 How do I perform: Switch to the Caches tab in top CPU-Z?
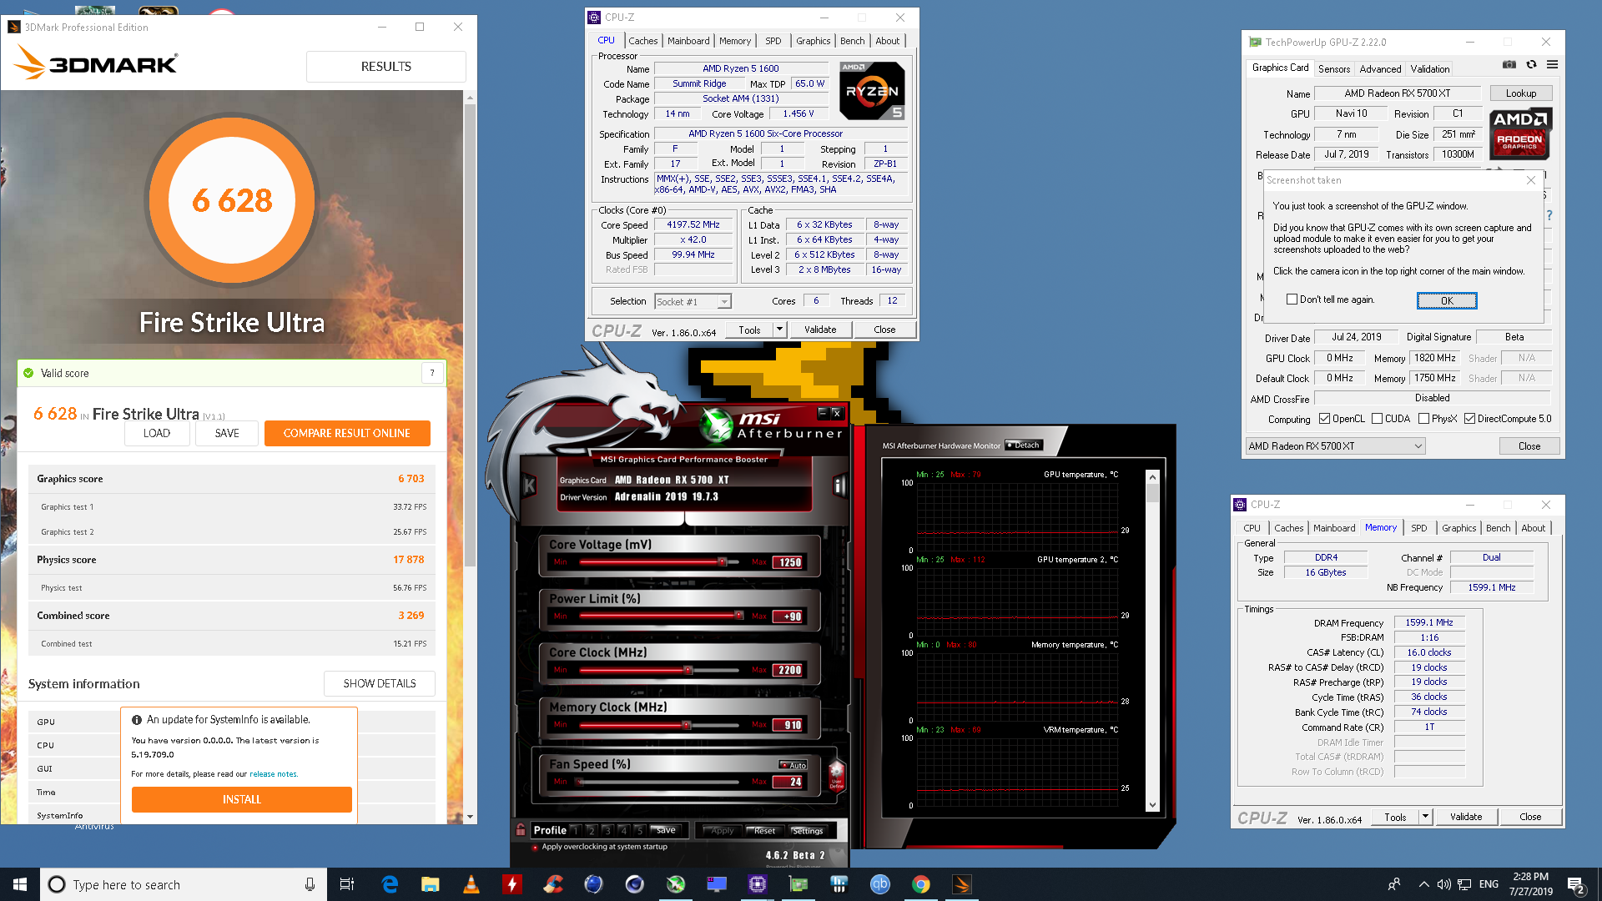click(x=642, y=41)
